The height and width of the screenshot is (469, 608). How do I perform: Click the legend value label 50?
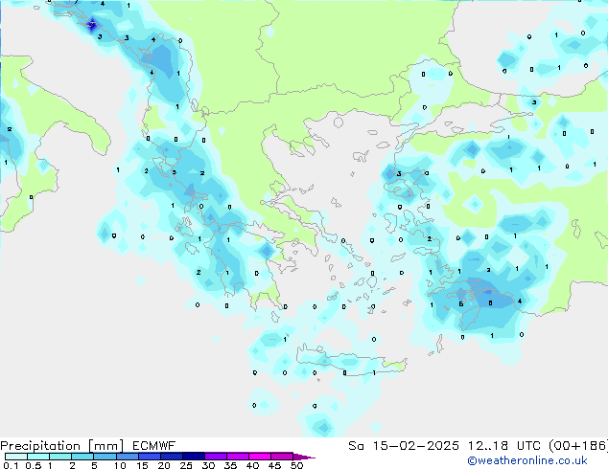pos(296,465)
